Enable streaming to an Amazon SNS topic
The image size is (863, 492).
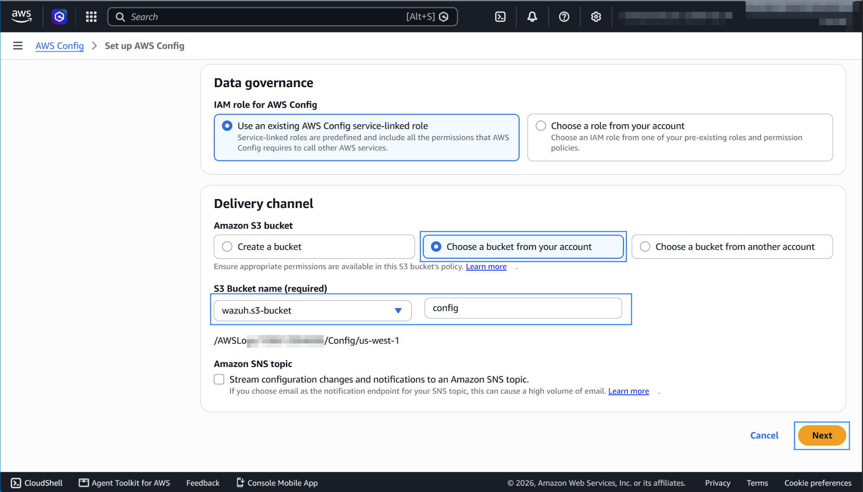[x=219, y=379]
